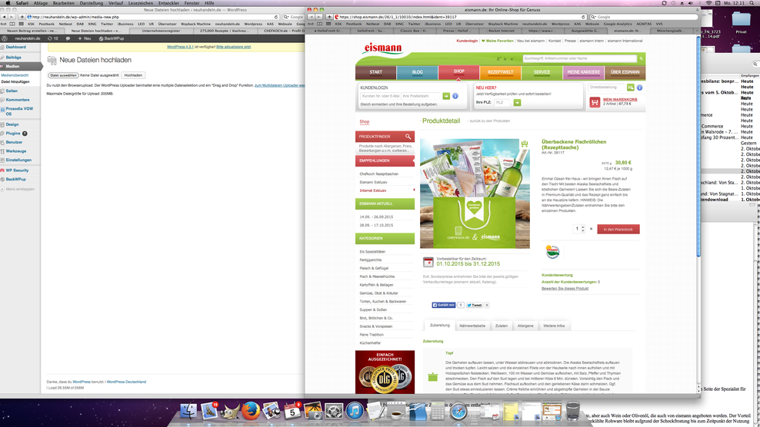
Task: Click green Direktbestellung submit icon
Action: tap(630, 87)
